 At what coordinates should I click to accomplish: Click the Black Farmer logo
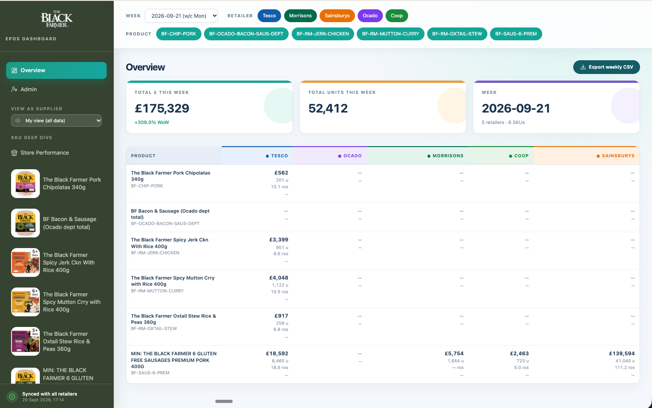point(57,19)
